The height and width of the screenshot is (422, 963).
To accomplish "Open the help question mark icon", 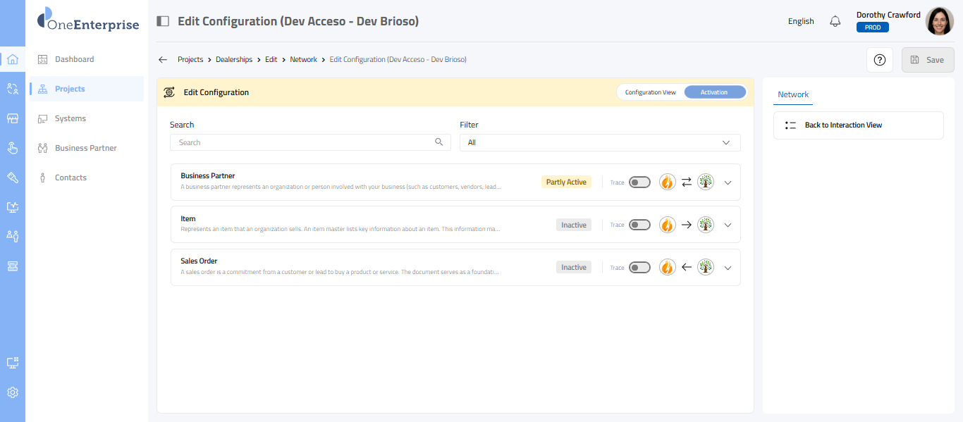I will pos(879,60).
